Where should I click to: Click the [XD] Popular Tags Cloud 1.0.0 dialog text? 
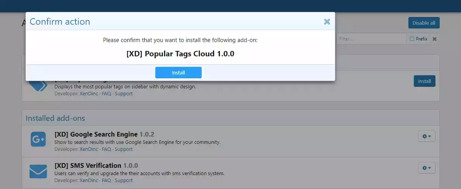[x=180, y=54]
